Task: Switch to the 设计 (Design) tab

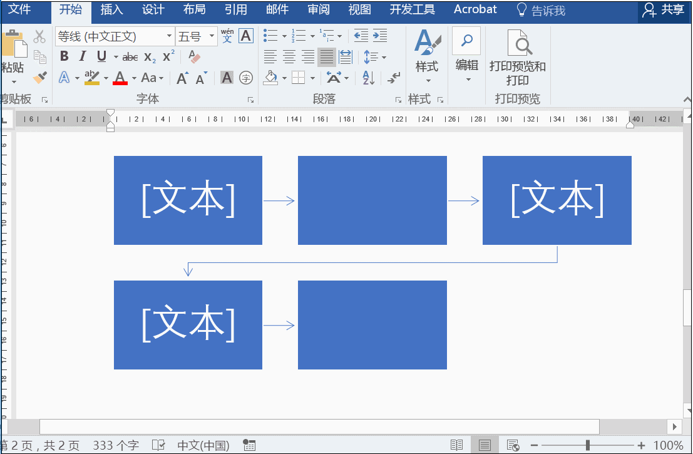Action: [153, 9]
